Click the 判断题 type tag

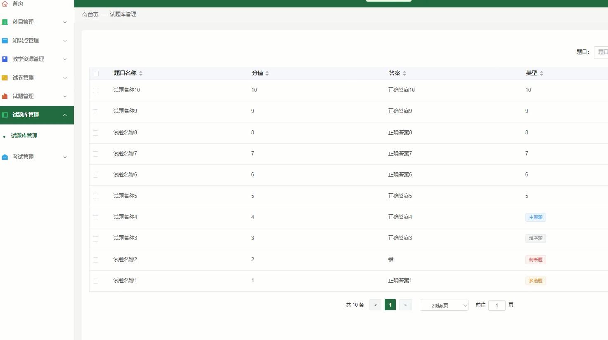(536, 260)
